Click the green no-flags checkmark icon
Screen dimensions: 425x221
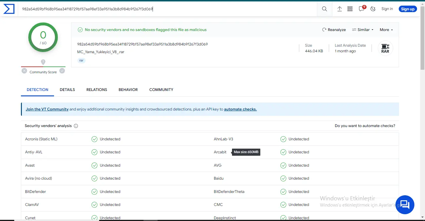[x=80, y=30]
